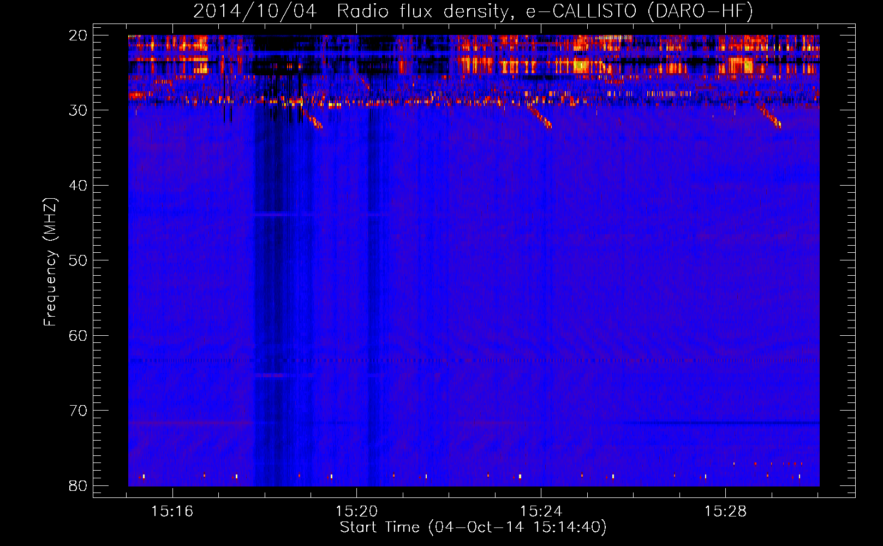Click the frequency tick label '70'

pyautogui.click(x=78, y=411)
